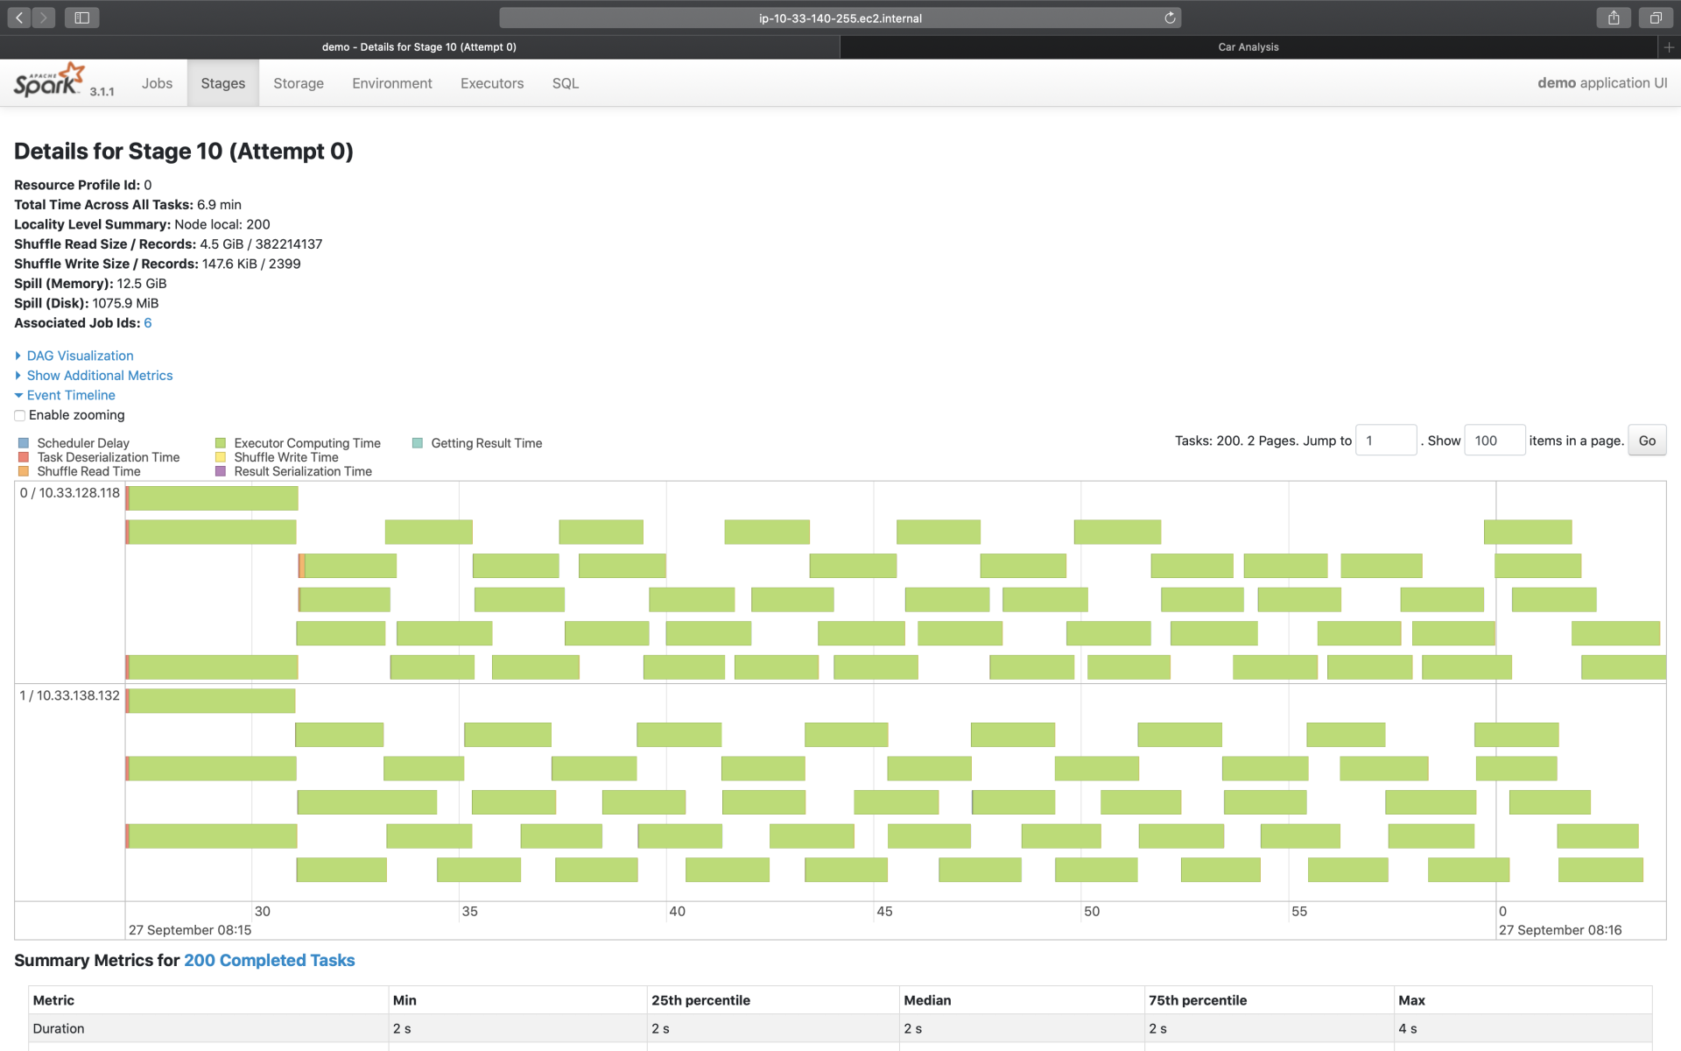The width and height of the screenshot is (1681, 1051).
Task: Open a new tab with plus icon
Action: click(1669, 47)
